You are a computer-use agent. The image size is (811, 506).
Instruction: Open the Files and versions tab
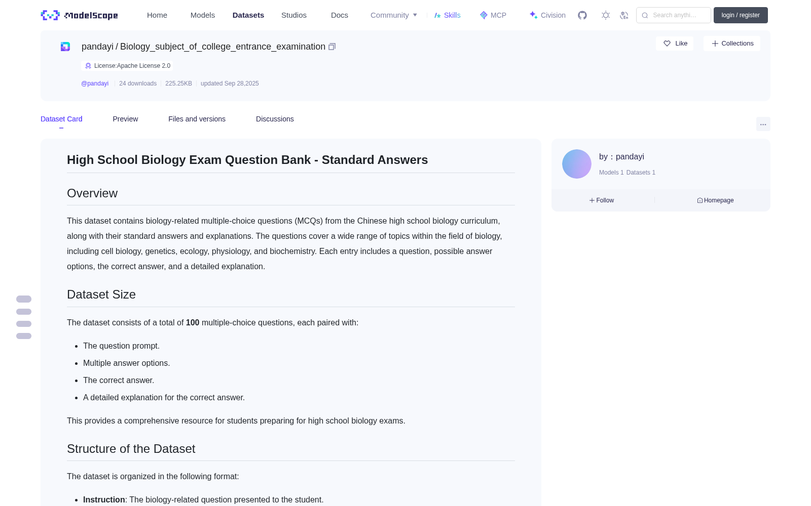197,119
